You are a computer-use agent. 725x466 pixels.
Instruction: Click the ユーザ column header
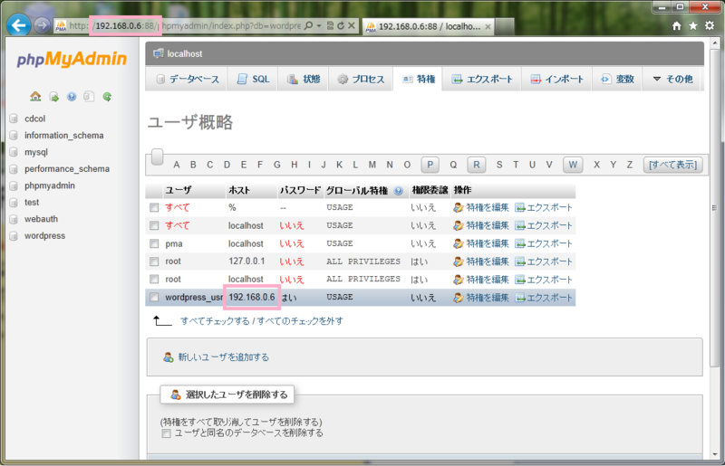coord(179,190)
